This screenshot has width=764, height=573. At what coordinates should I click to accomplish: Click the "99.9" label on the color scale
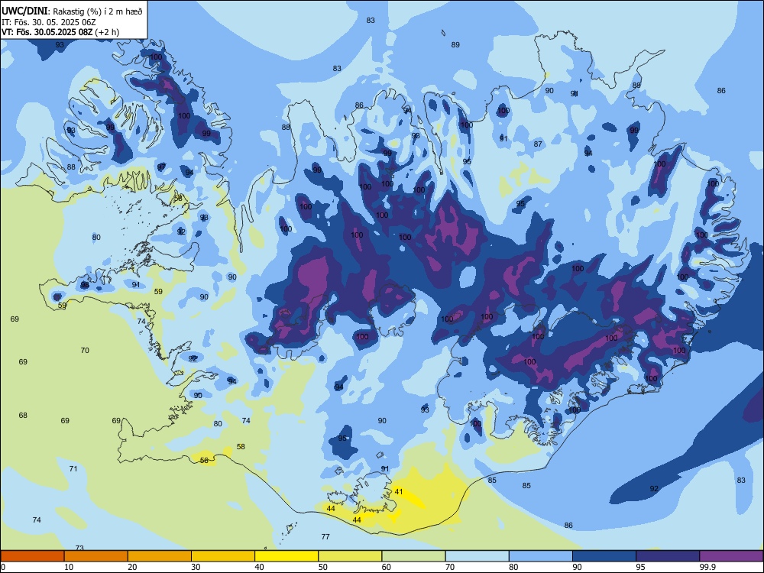[x=707, y=567]
